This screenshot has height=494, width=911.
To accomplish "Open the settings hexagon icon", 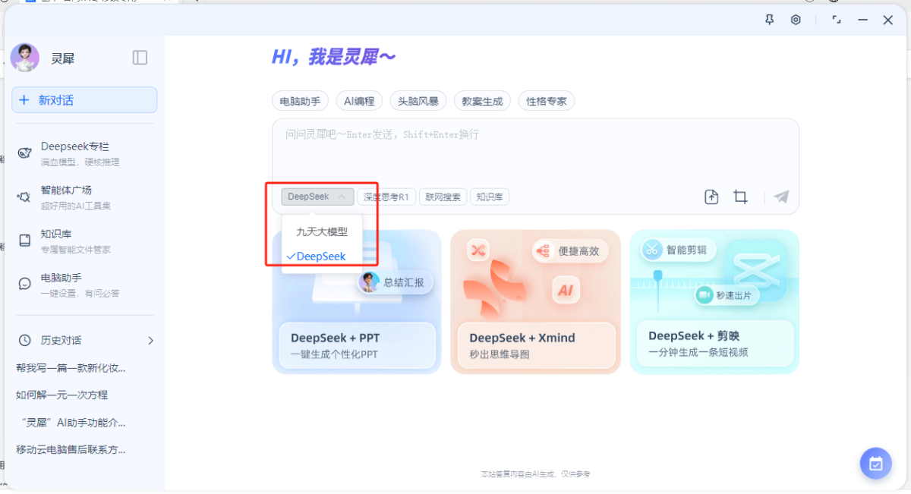I will [x=796, y=20].
